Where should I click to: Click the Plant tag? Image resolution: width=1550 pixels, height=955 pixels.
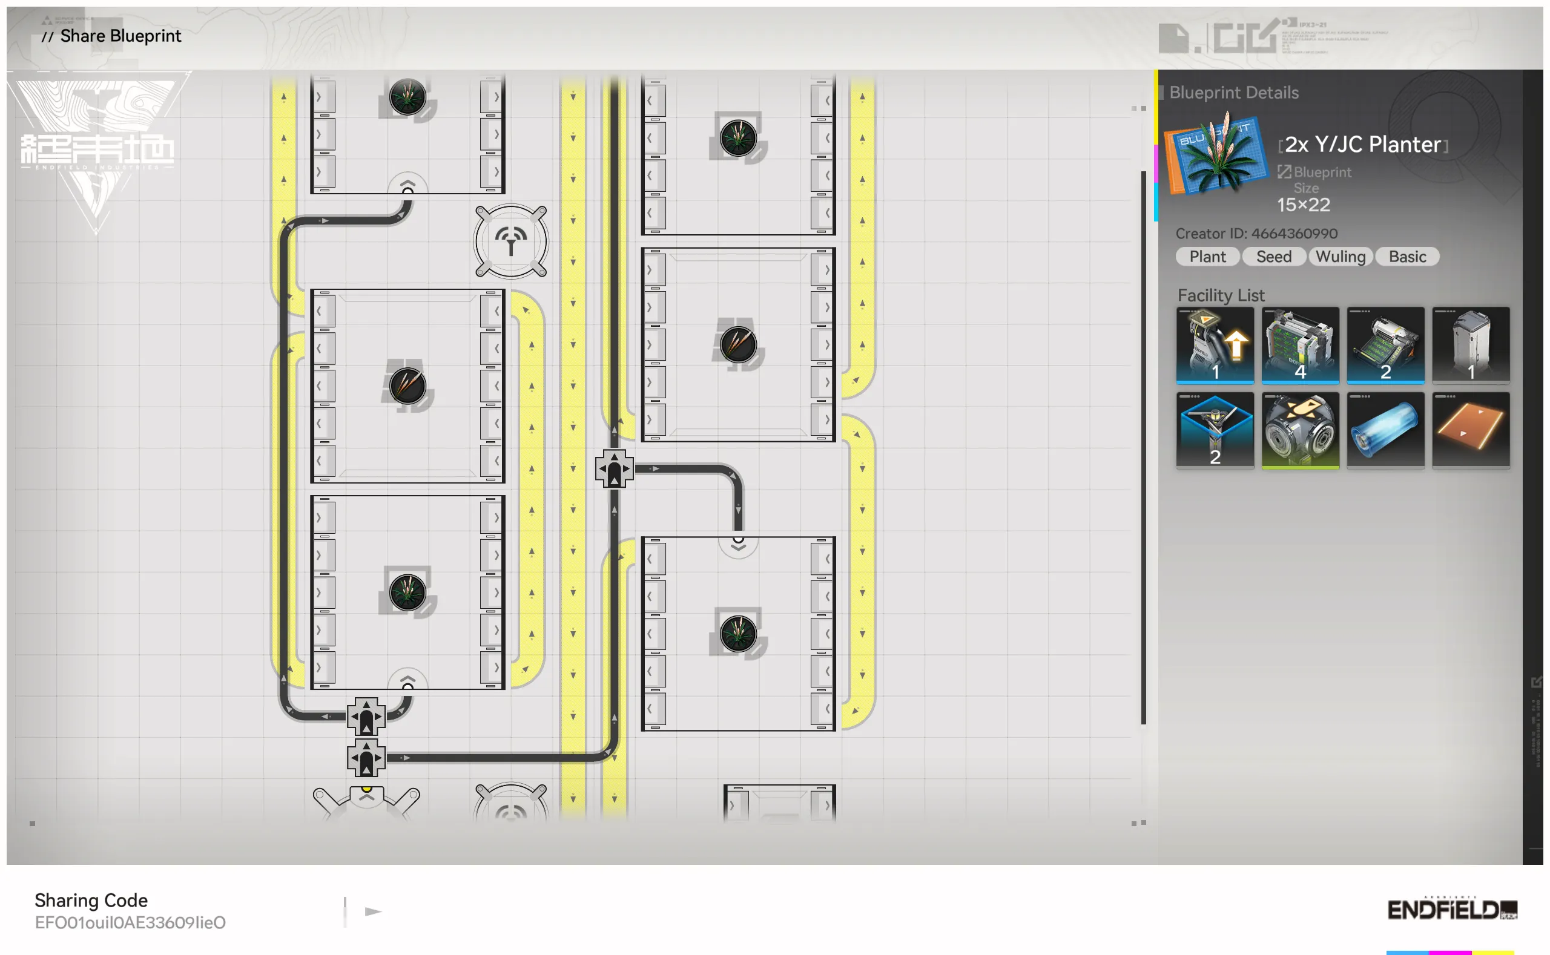(x=1207, y=257)
